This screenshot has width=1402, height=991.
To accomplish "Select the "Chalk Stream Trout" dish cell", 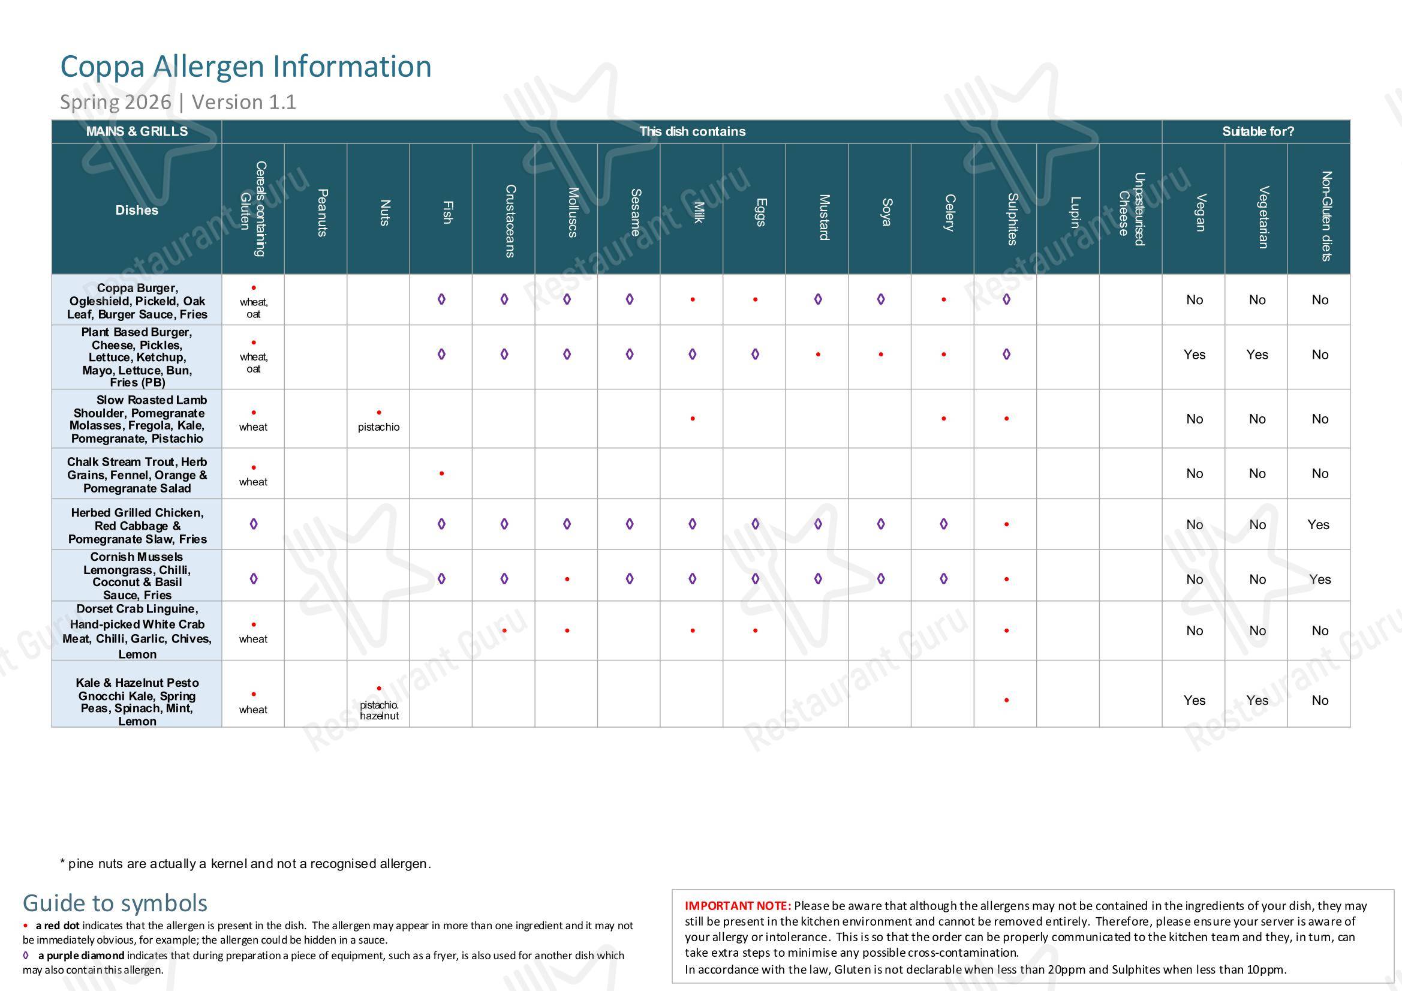I will pos(137,474).
